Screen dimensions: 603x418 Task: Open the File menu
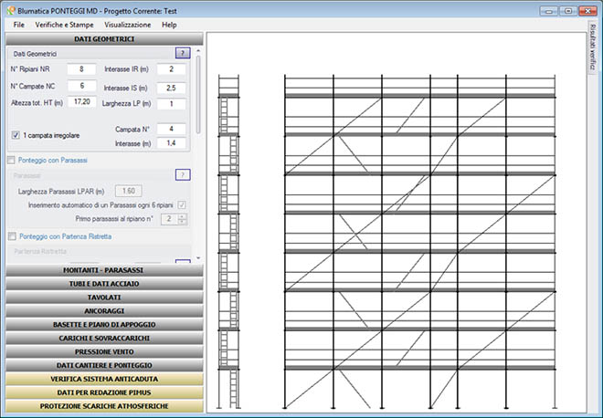coord(19,25)
